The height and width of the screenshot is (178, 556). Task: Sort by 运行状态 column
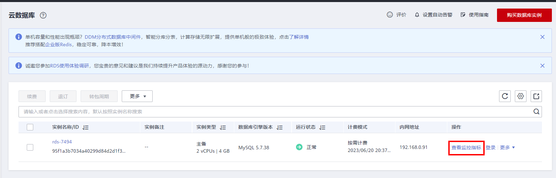click(322, 127)
